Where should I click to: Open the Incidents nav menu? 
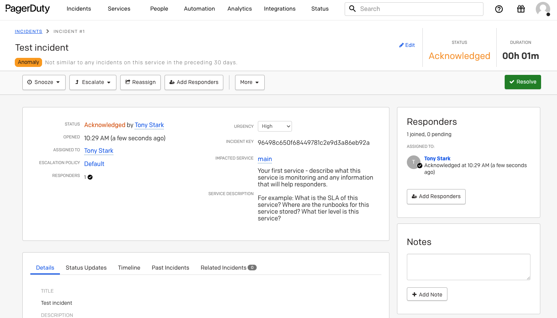(x=79, y=9)
